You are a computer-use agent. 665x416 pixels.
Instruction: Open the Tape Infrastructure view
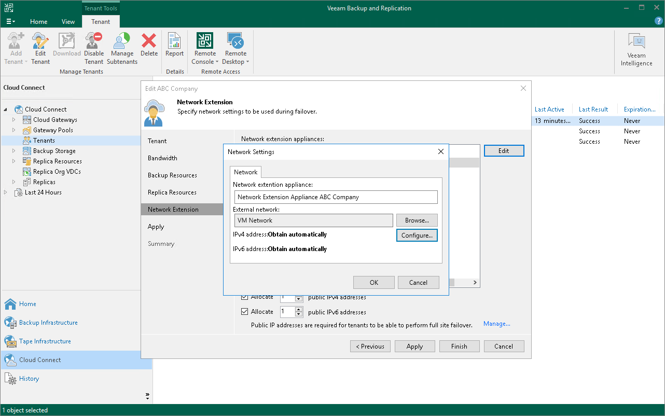pos(45,341)
